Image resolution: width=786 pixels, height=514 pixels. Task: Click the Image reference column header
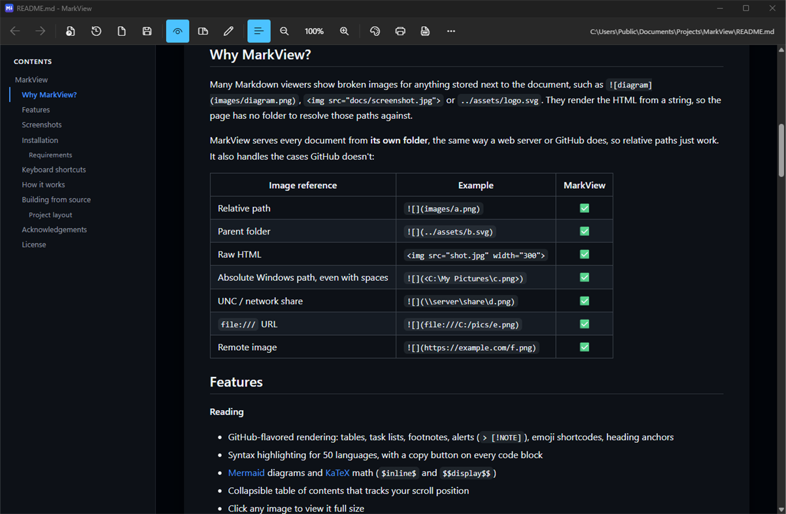[x=303, y=185]
